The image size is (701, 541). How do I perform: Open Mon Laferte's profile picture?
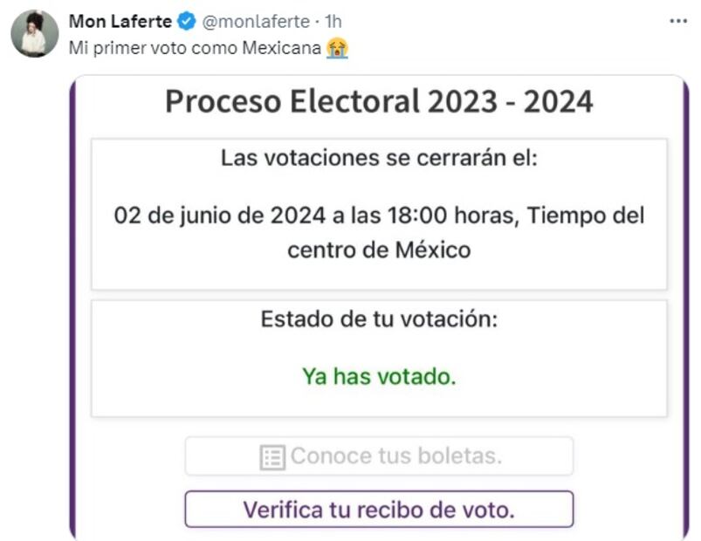35,34
